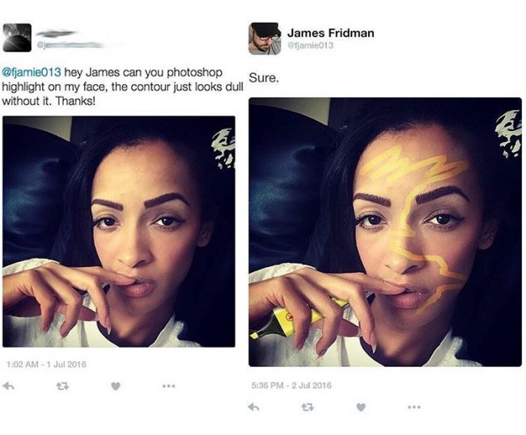
Task: Reply to the left tweet
Action: (x=8, y=386)
